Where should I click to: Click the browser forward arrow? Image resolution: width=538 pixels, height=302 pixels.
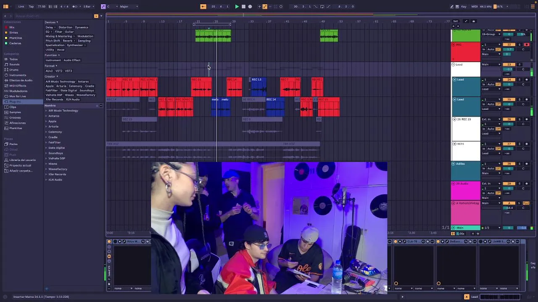click(11, 16)
